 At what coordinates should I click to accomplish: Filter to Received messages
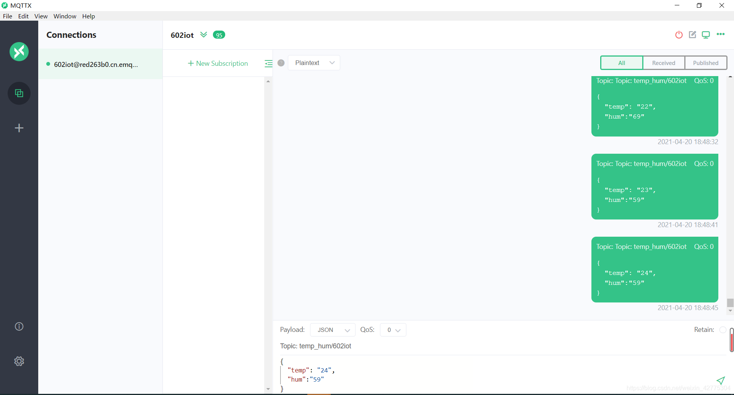point(664,63)
